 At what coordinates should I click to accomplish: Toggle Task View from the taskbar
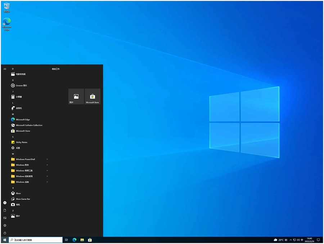pos(67,240)
